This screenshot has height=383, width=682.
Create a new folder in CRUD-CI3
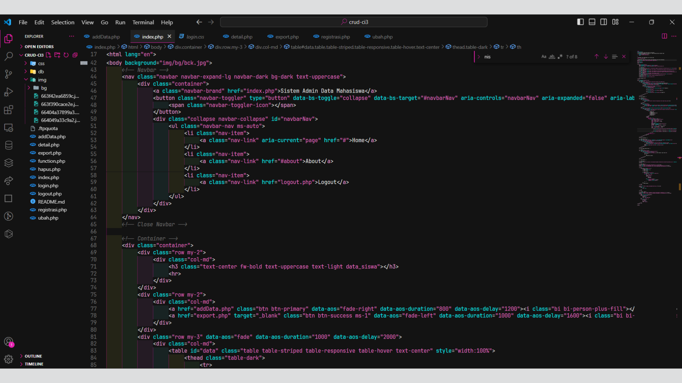[x=57, y=55]
